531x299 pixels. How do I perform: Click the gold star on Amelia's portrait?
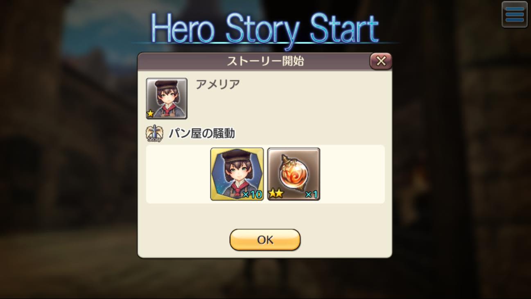click(151, 114)
